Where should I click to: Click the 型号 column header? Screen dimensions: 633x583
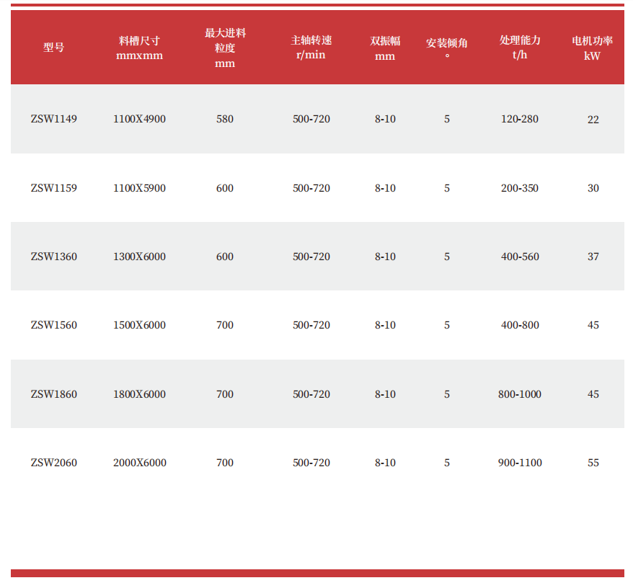[x=53, y=48]
